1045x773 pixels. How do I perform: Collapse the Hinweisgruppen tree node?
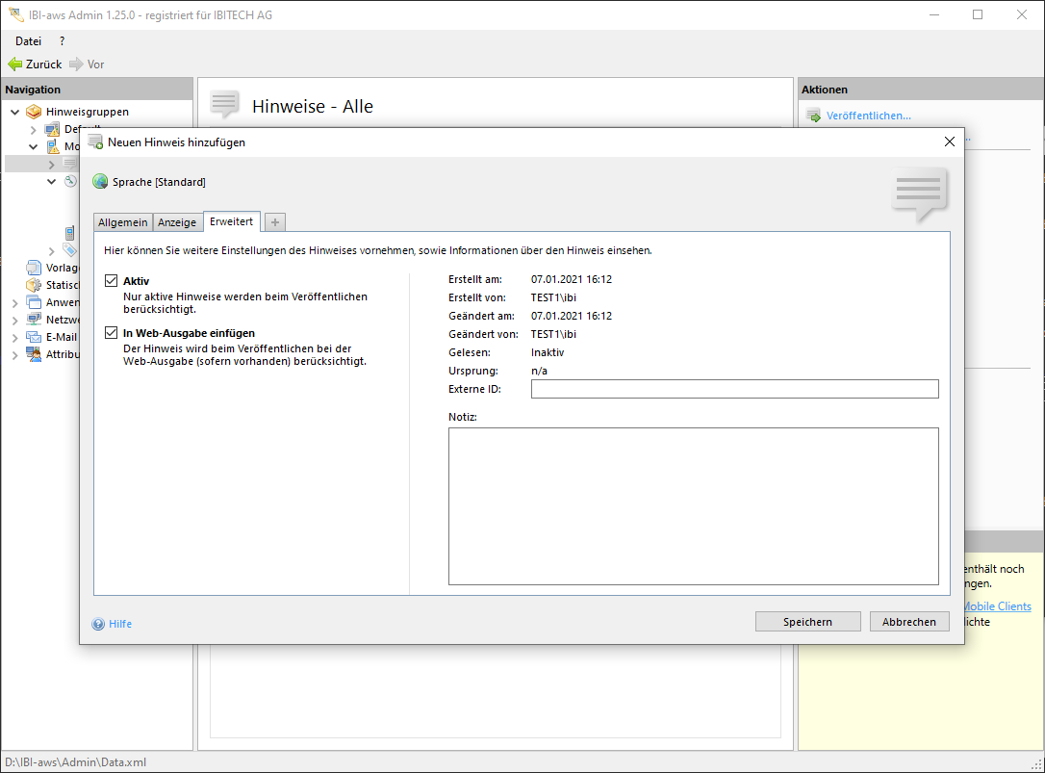point(15,112)
